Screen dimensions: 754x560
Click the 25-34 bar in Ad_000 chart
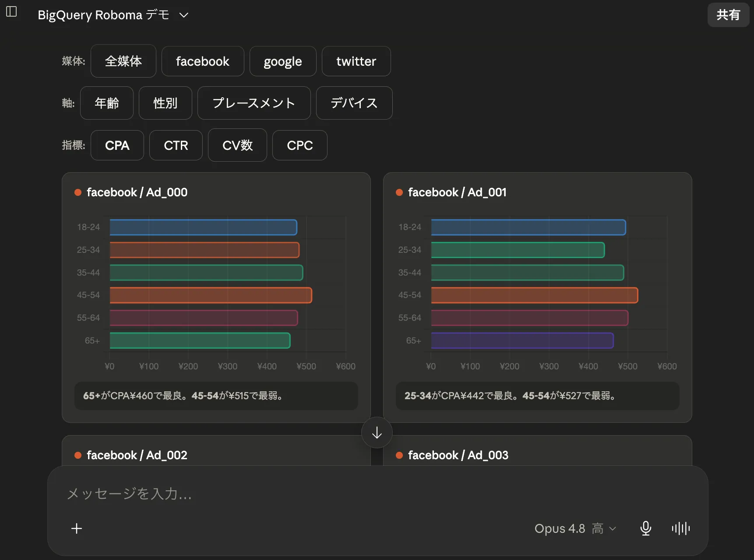pyautogui.click(x=204, y=250)
